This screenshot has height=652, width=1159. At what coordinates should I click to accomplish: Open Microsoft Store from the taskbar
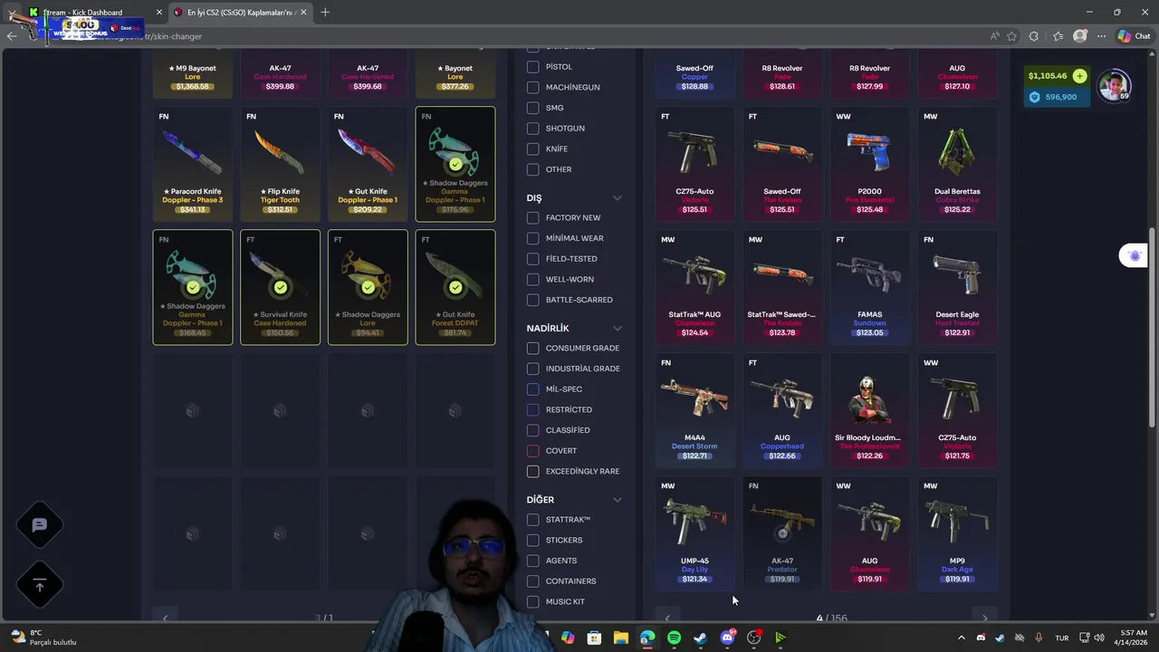pyautogui.click(x=594, y=638)
